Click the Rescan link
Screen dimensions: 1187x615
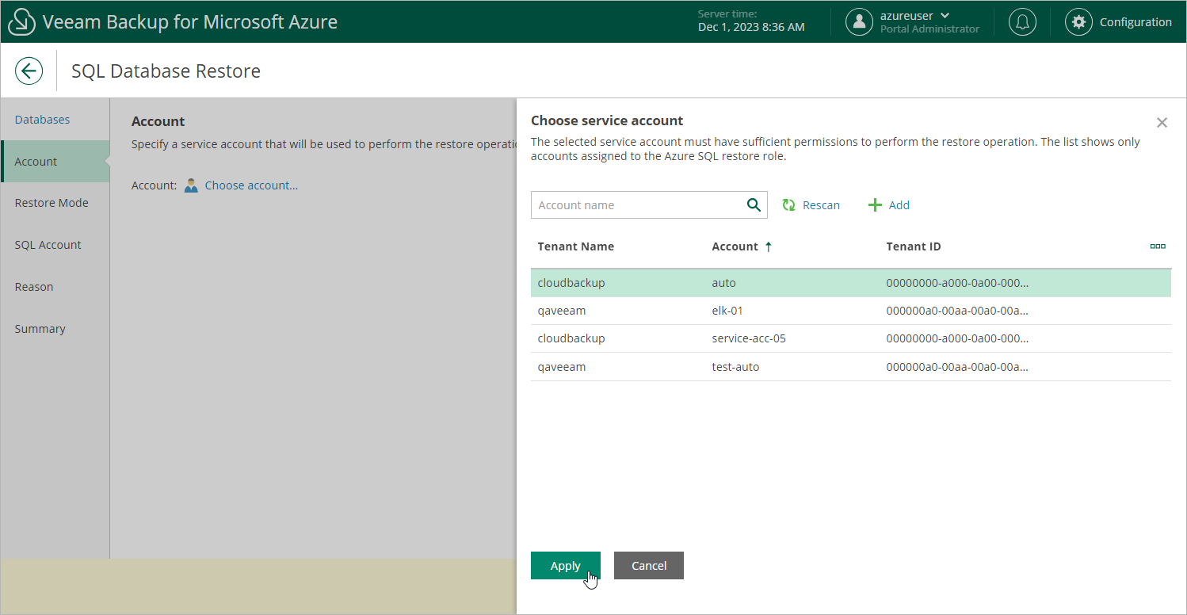point(821,205)
